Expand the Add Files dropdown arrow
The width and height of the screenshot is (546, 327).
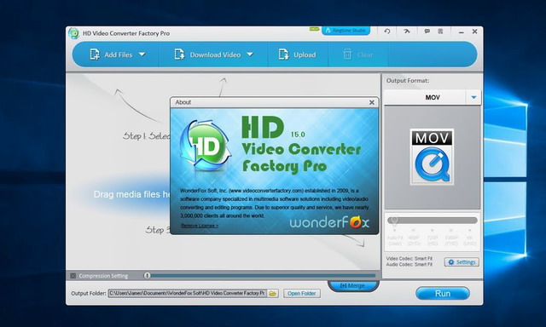142,54
